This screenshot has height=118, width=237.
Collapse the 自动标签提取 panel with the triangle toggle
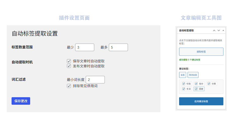click(223, 30)
